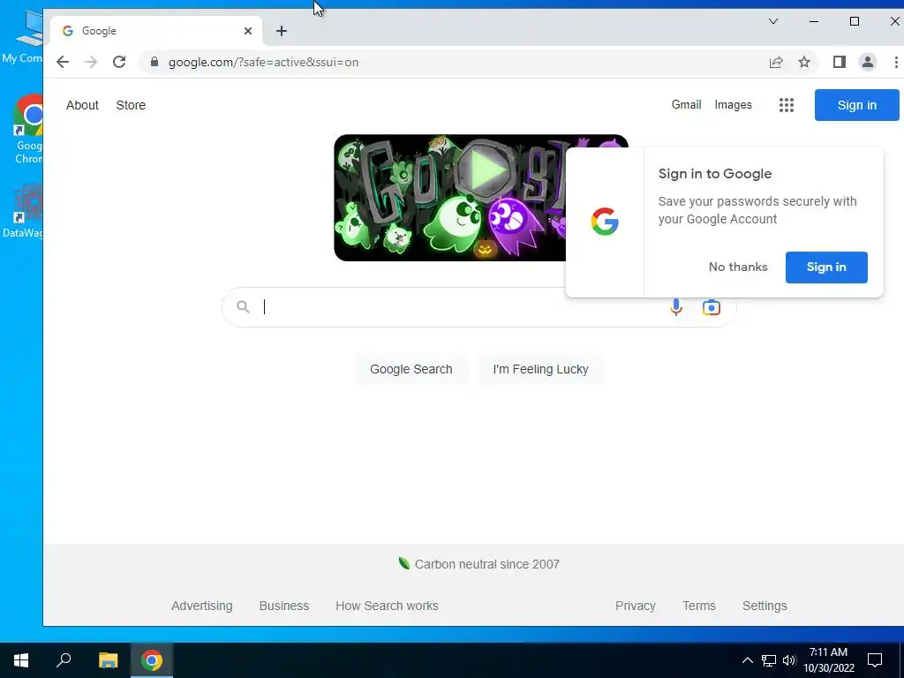Open the Settings footer menu
Viewport: 904px width, 678px height.
tap(765, 606)
